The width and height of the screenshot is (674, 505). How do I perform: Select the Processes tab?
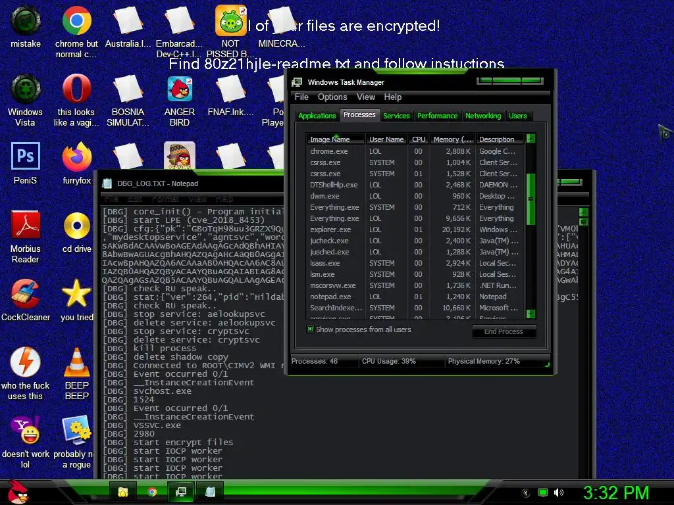pos(359,114)
